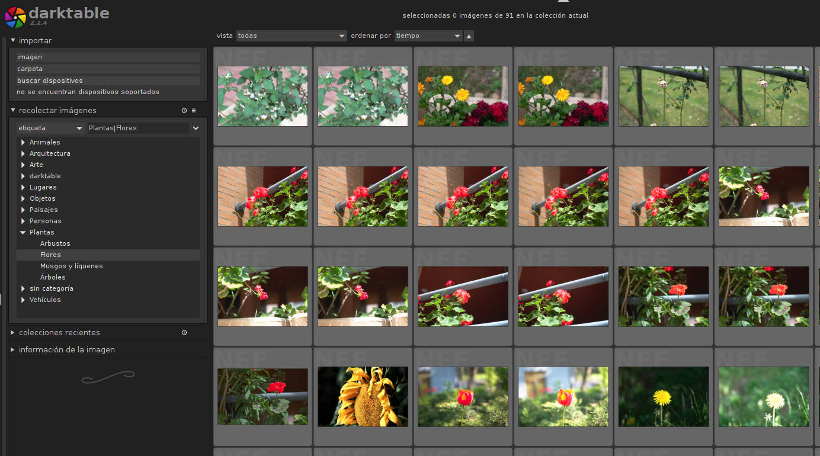Click buscar dispositivos button
This screenshot has width=820, height=456.
[108, 81]
